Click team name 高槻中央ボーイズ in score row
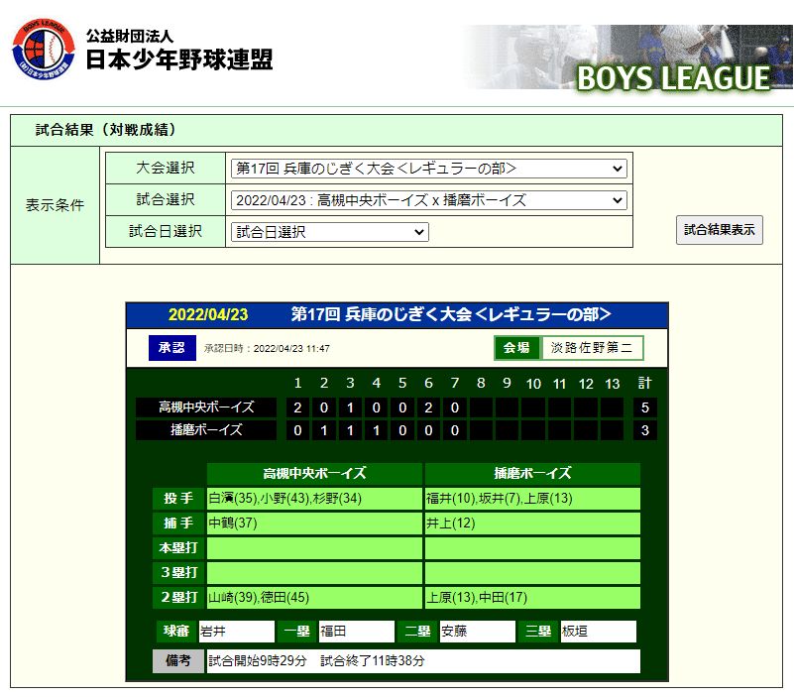This screenshot has width=794, height=697. tap(206, 407)
